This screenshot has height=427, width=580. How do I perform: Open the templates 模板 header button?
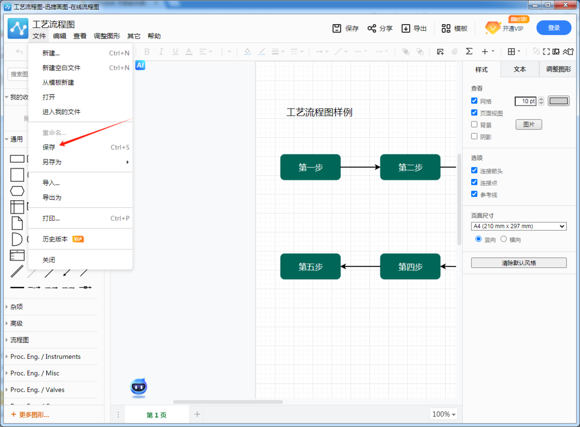(455, 29)
